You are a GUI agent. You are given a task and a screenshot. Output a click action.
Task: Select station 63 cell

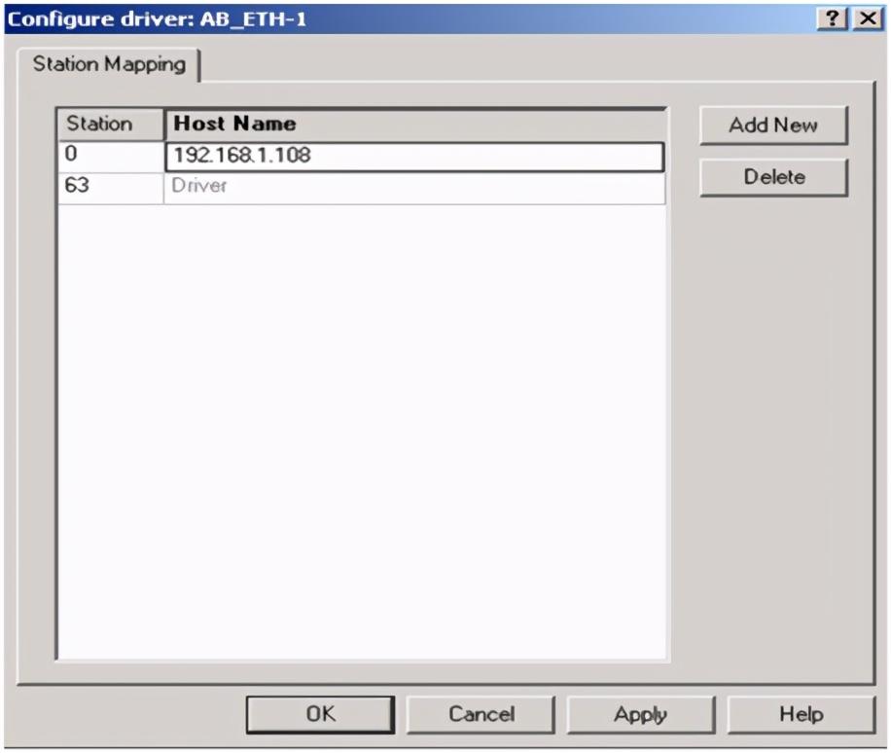pos(111,187)
